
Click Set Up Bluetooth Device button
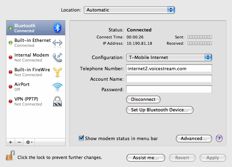[159, 110]
